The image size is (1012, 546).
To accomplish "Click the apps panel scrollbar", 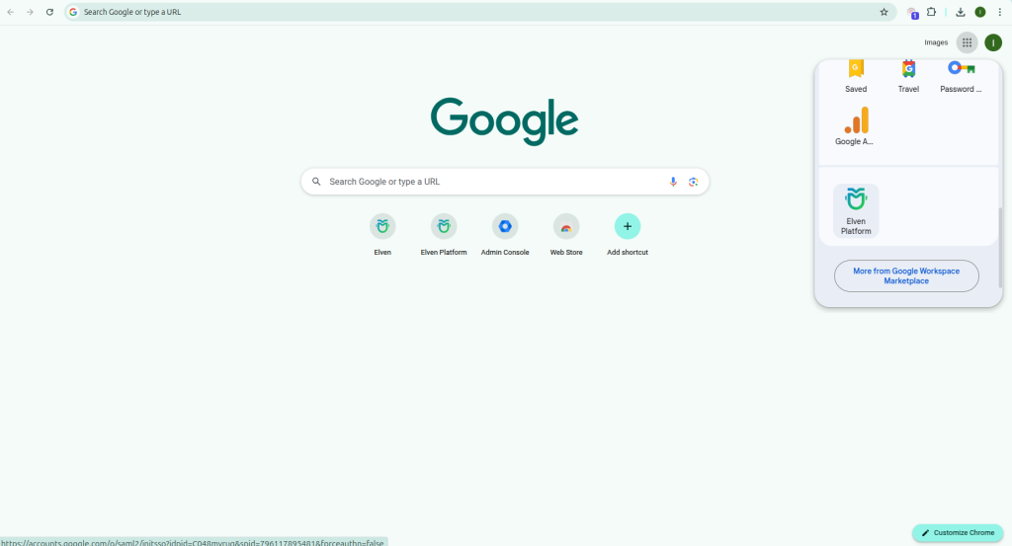I will point(1000,247).
